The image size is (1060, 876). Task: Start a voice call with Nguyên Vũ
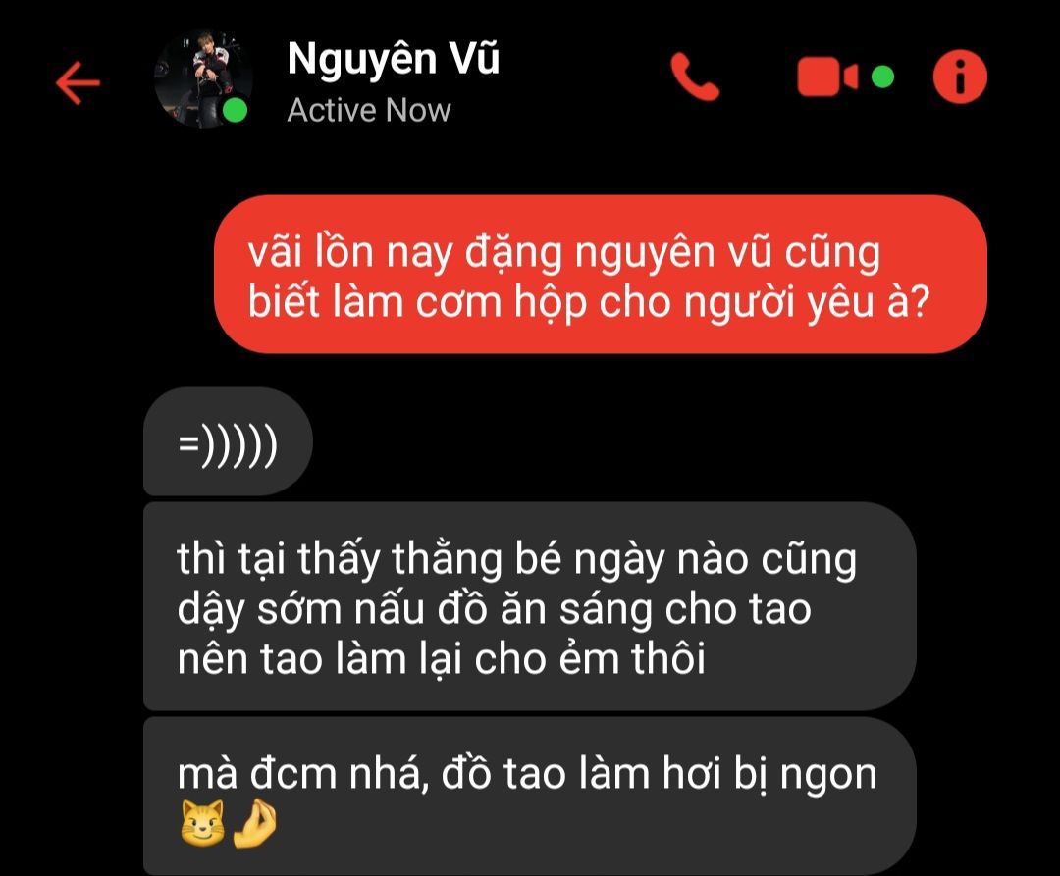[695, 77]
